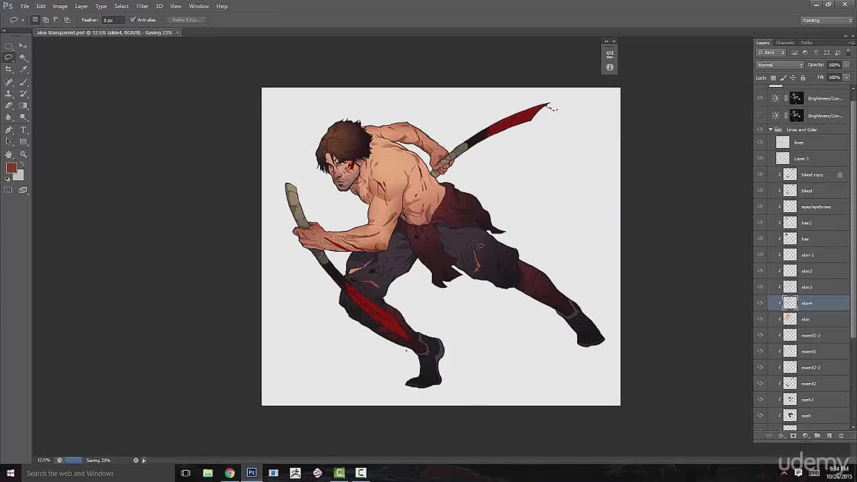This screenshot has height=482, width=857.
Task: Select the Rectangle shape tool
Action: click(23, 142)
